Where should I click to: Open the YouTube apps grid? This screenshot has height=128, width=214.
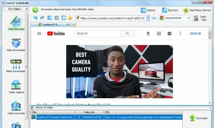(159, 33)
